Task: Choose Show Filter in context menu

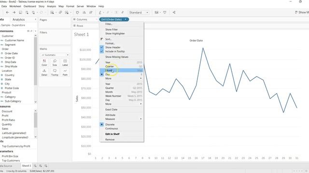Action: pos(121,29)
